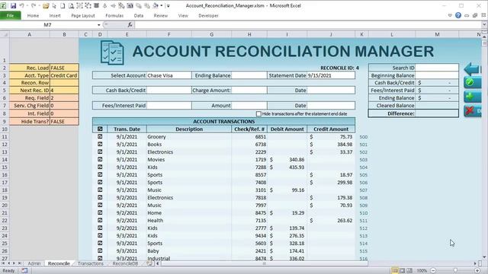This screenshot has height=274, width=488.
Task: Click the Excel application icon
Action: tap(3, 5)
